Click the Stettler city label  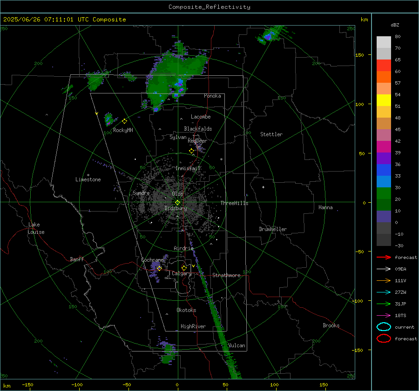[271, 134]
